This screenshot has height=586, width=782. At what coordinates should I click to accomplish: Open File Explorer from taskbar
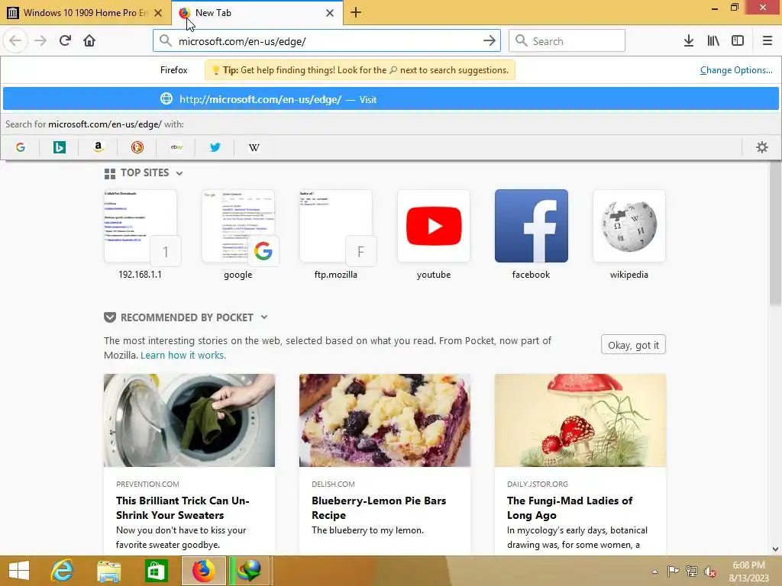pyautogui.click(x=109, y=571)
